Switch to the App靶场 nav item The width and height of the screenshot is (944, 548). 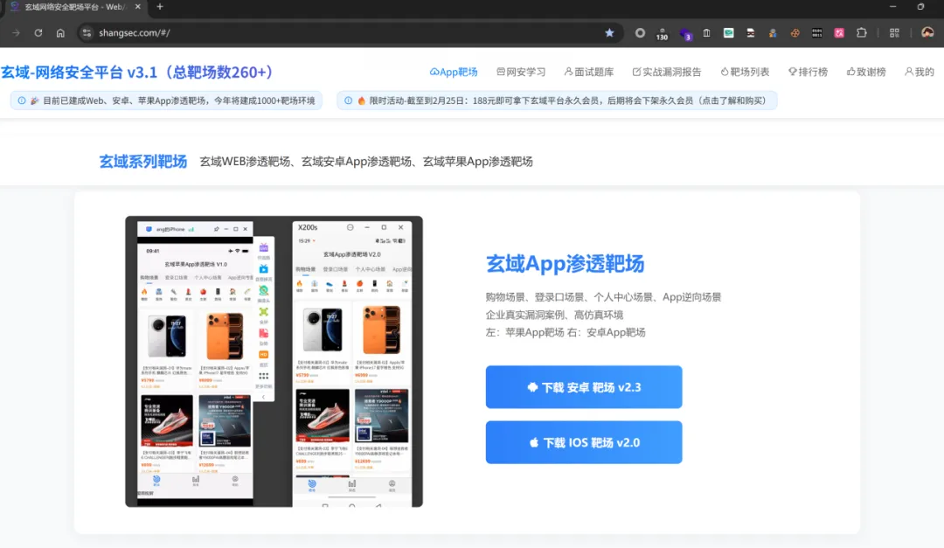[x=454, y=72]
